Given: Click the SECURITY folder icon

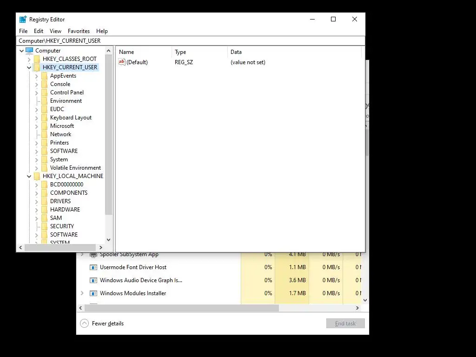Looking at the screenshot, I should coord(44,226).
